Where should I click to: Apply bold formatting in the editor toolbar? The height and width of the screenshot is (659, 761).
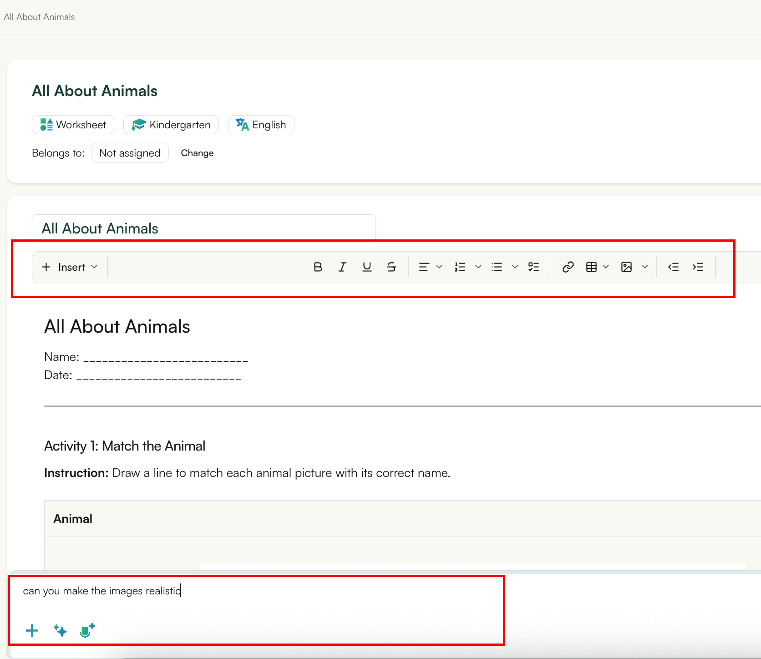point(318,267)
